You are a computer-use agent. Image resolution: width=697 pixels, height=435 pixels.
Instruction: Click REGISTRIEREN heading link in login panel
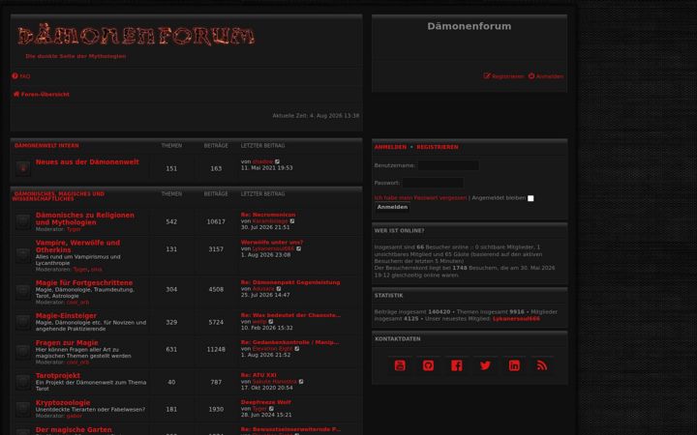click(438, 147)
